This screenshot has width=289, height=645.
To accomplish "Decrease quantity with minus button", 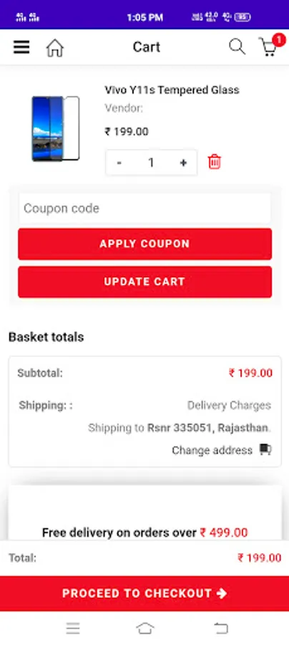I will pyautogui.click(x=119, y=163).
